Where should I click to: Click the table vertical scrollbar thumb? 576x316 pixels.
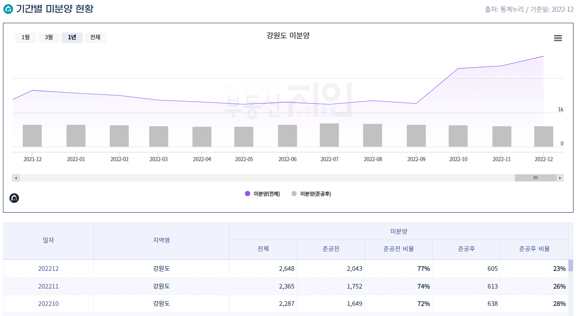click(x=571, y=265)
